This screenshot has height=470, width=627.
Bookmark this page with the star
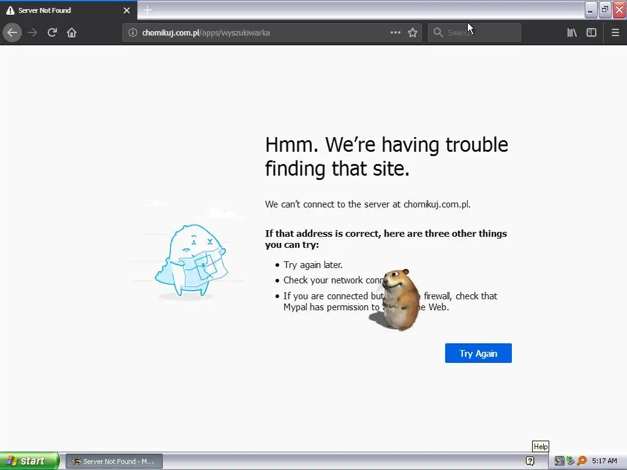(413, 32)
